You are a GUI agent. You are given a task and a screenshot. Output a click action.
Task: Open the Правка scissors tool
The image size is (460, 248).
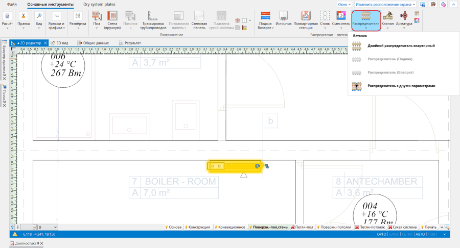(x=24, y=20)
